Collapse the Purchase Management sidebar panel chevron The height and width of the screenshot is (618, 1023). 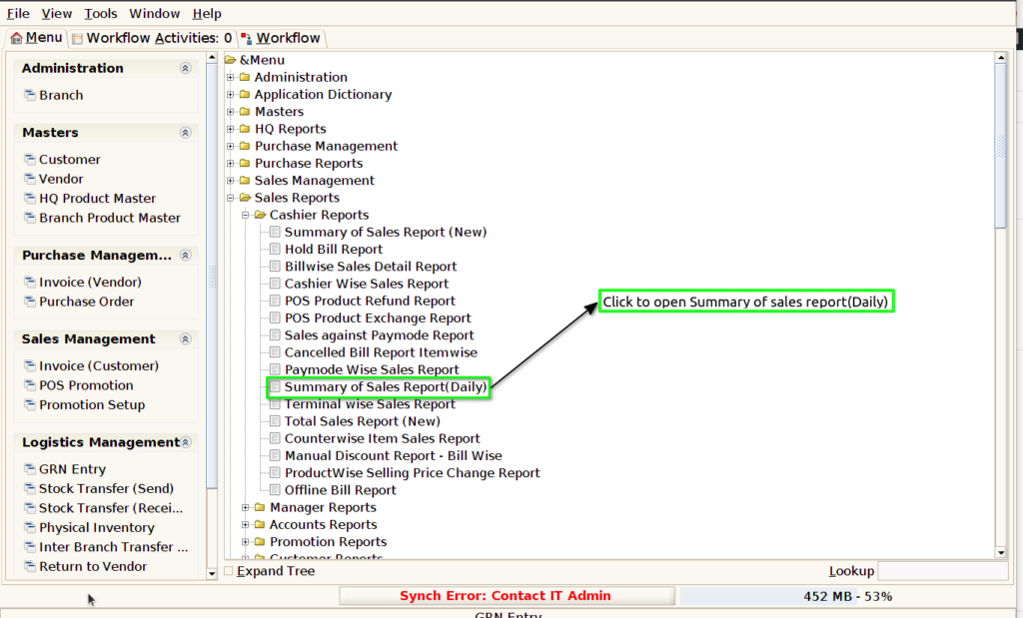click(x=185, y=255)
